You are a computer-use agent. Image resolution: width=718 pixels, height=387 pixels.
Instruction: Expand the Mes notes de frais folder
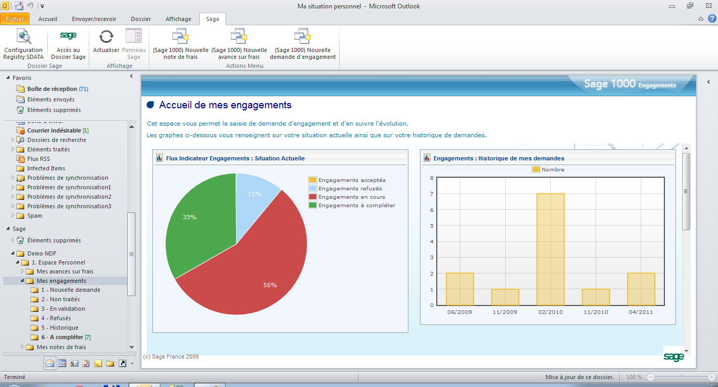tap(23, 347)
